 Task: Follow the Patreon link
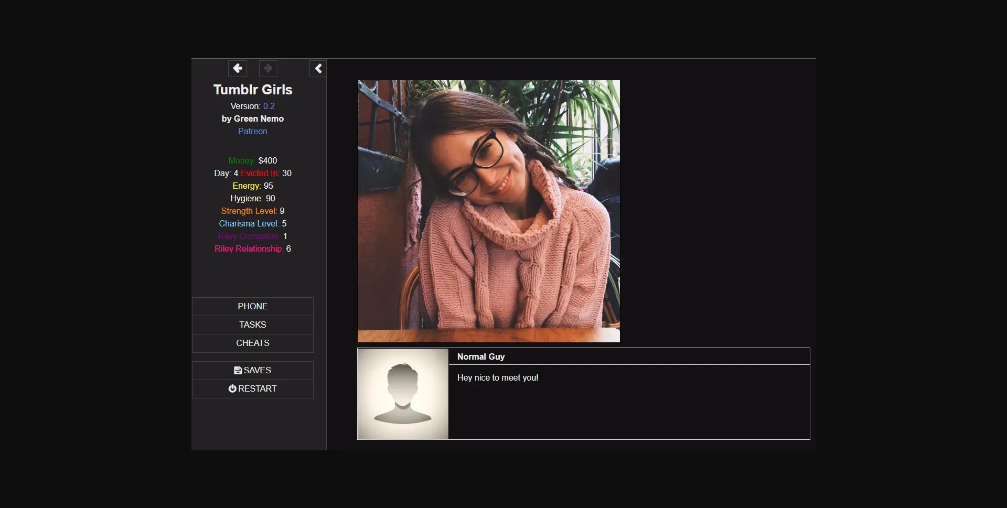[x=252, y=131]
